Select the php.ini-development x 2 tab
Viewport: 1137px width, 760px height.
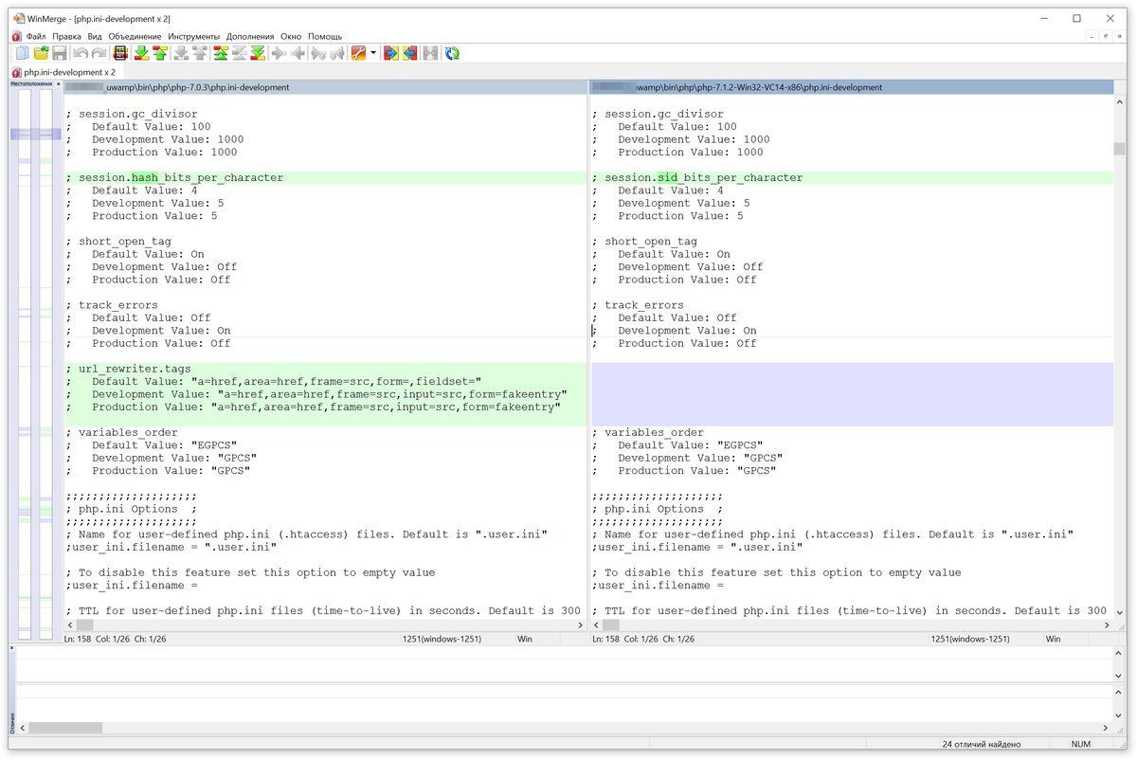point(64,72)
